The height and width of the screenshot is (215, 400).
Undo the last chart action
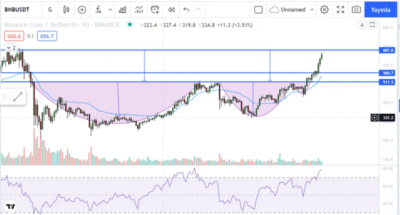click(x=186, y=10)
